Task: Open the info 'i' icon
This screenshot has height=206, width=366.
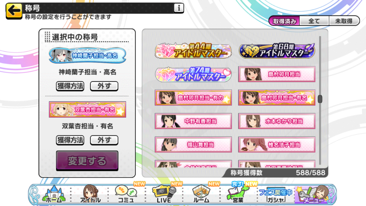Action: (x=179, y=8)
